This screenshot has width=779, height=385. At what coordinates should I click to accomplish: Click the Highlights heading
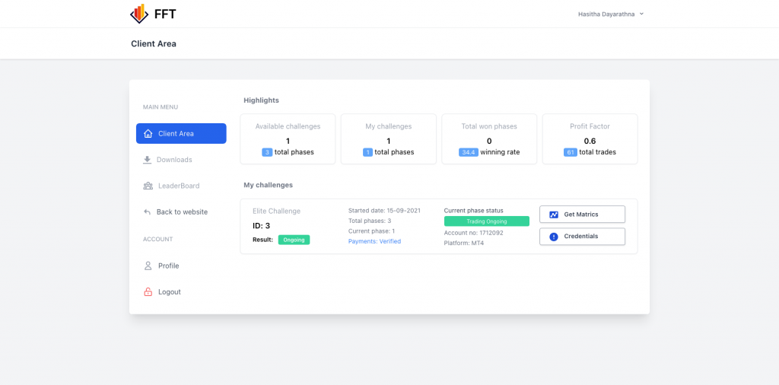262,100
